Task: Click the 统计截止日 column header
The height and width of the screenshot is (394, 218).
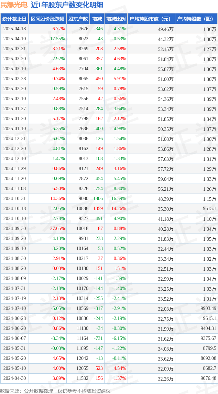Action: pyautogui.click(x=14, y=19)
